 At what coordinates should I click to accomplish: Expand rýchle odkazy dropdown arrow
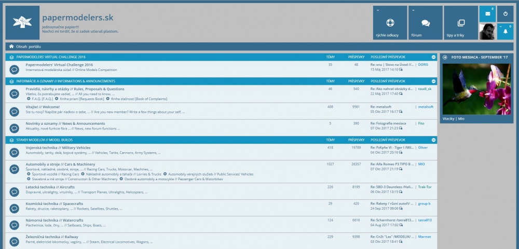378,10
